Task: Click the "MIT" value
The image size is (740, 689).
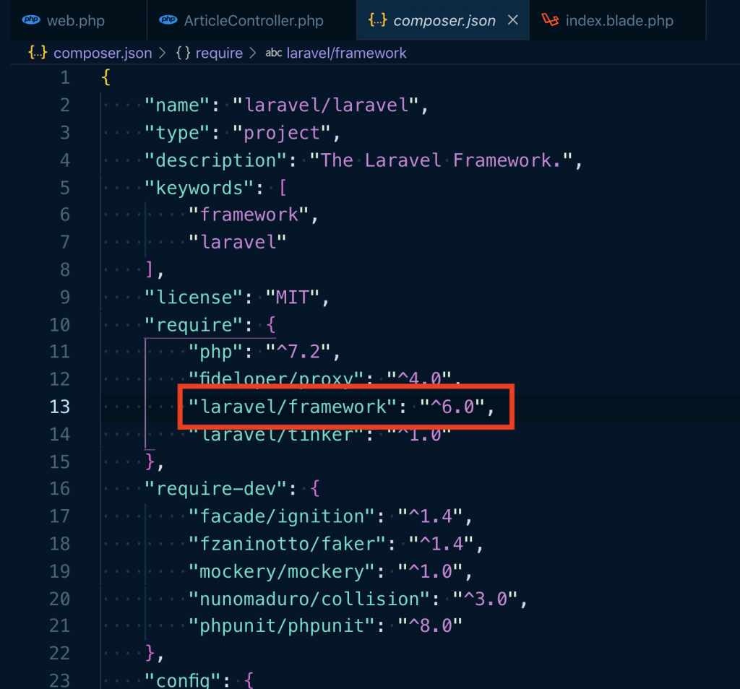Action: coord(293,297)
